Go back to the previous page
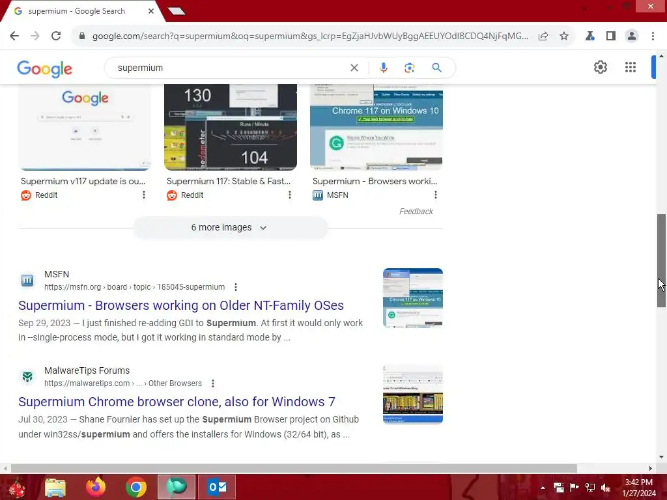Viewport: 667px width, 500px height. (14, 36)
